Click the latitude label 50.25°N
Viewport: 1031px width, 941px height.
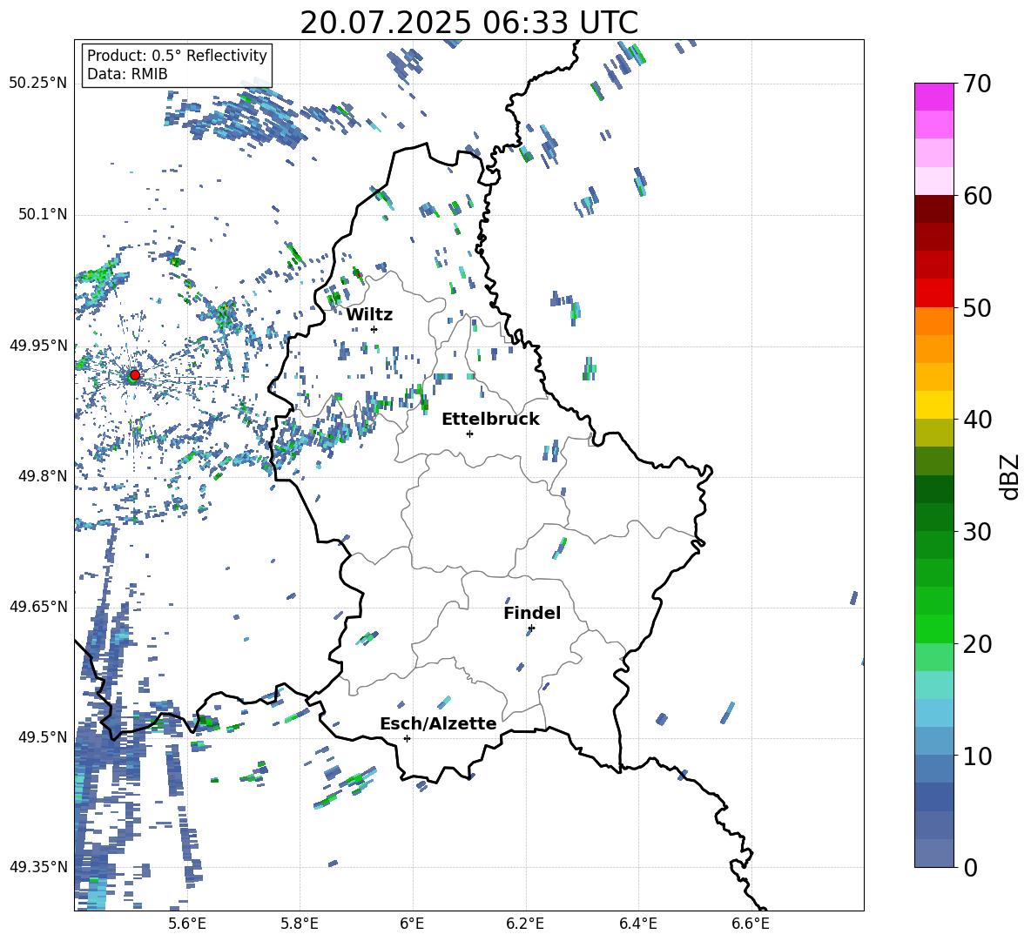pyautogui.click(x=38, y=83)
